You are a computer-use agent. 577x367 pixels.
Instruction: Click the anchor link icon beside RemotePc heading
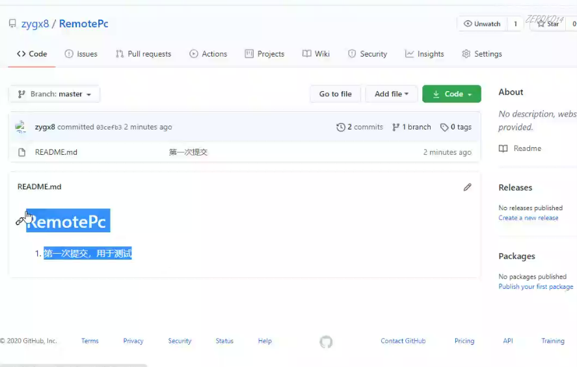pos(20,221)
